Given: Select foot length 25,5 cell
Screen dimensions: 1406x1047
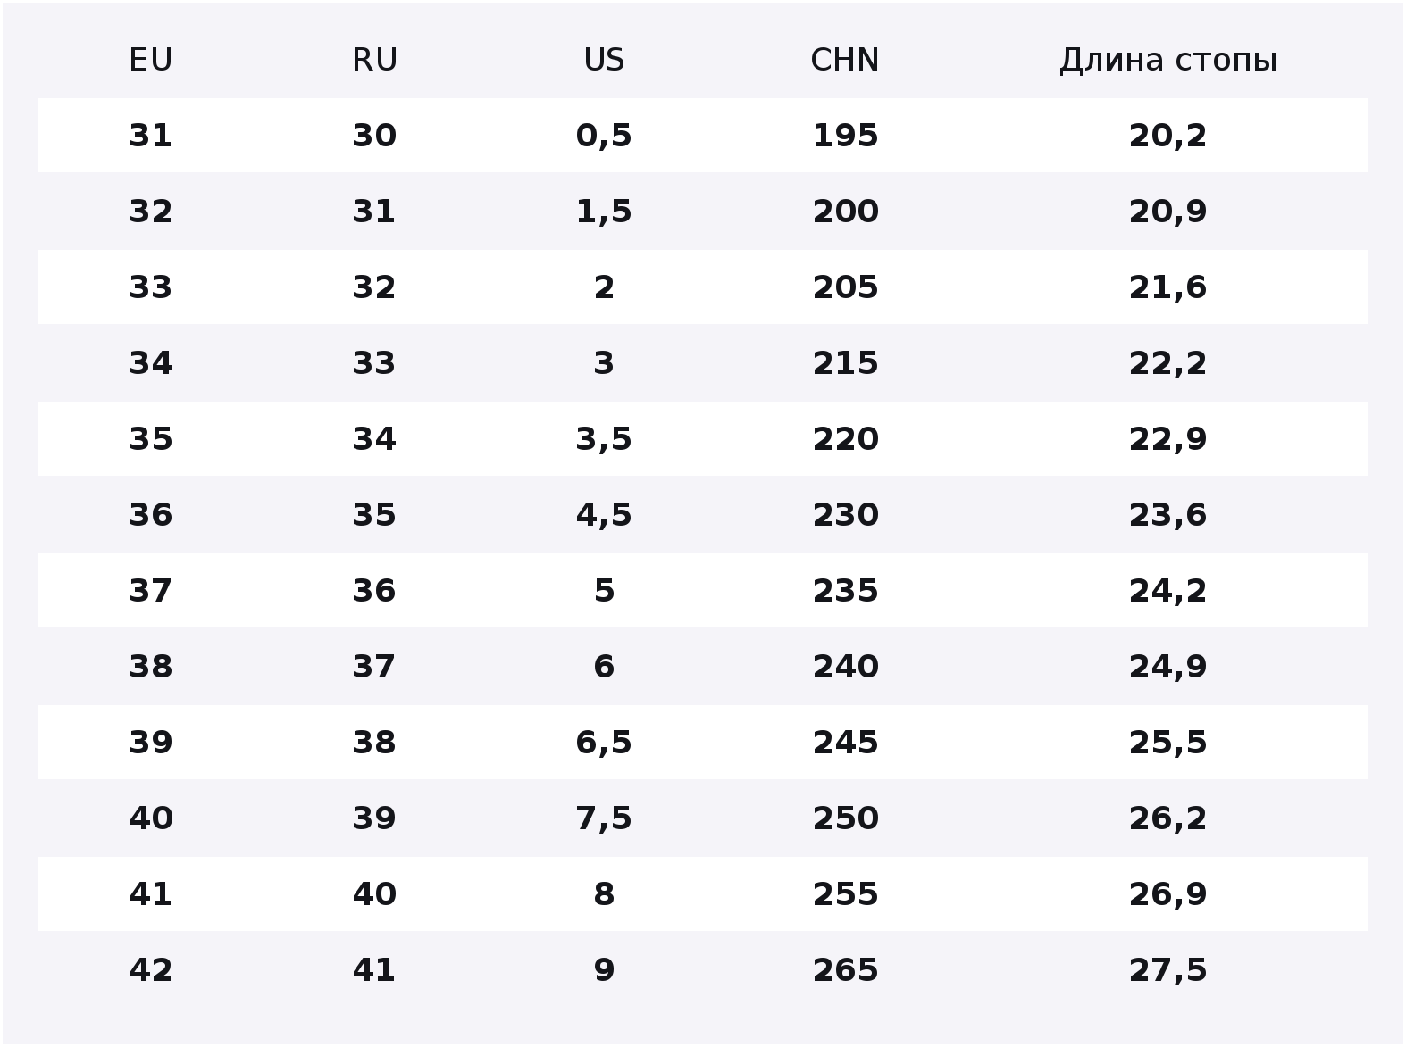Looking at the screenshot, I should coord(1167,743).
